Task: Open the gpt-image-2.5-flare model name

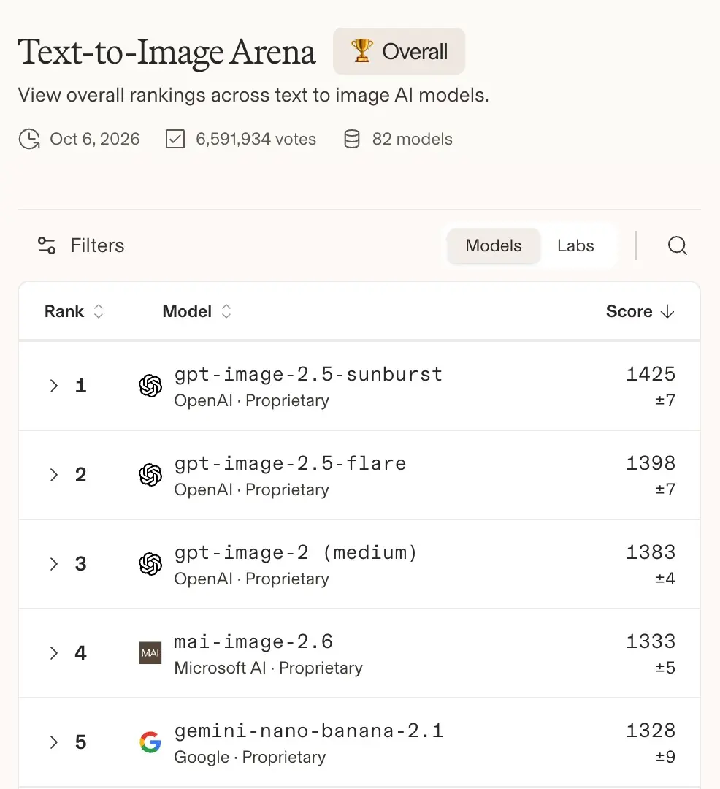Action: (x=290, y=464)
